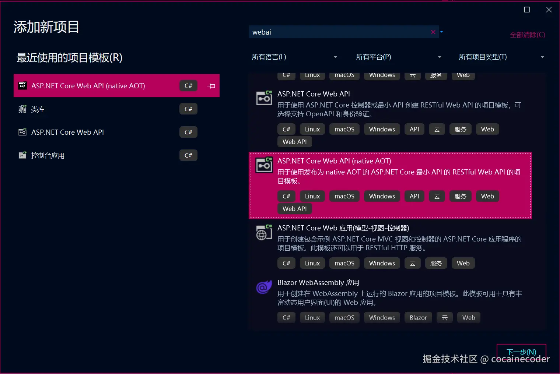Click the 下一步(N) button
This screenshot has height=374, width=560.
(521, 352)
